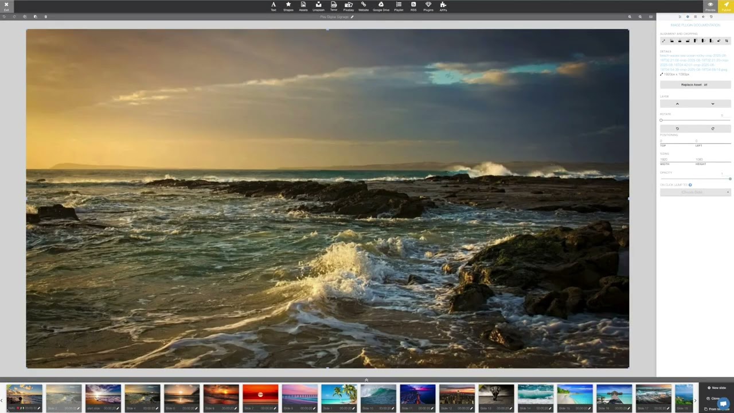Click the first alignment and cropping icon
The height and width of the screenshot is (413, 734).
664,41
